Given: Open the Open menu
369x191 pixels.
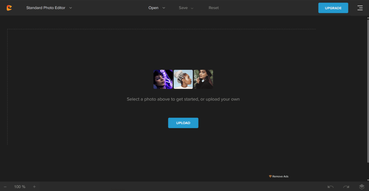Looking at the screenshot, I should [154, 8].
